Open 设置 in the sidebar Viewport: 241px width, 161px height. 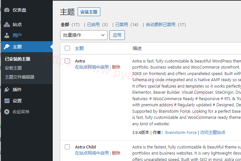pos(17,101)
